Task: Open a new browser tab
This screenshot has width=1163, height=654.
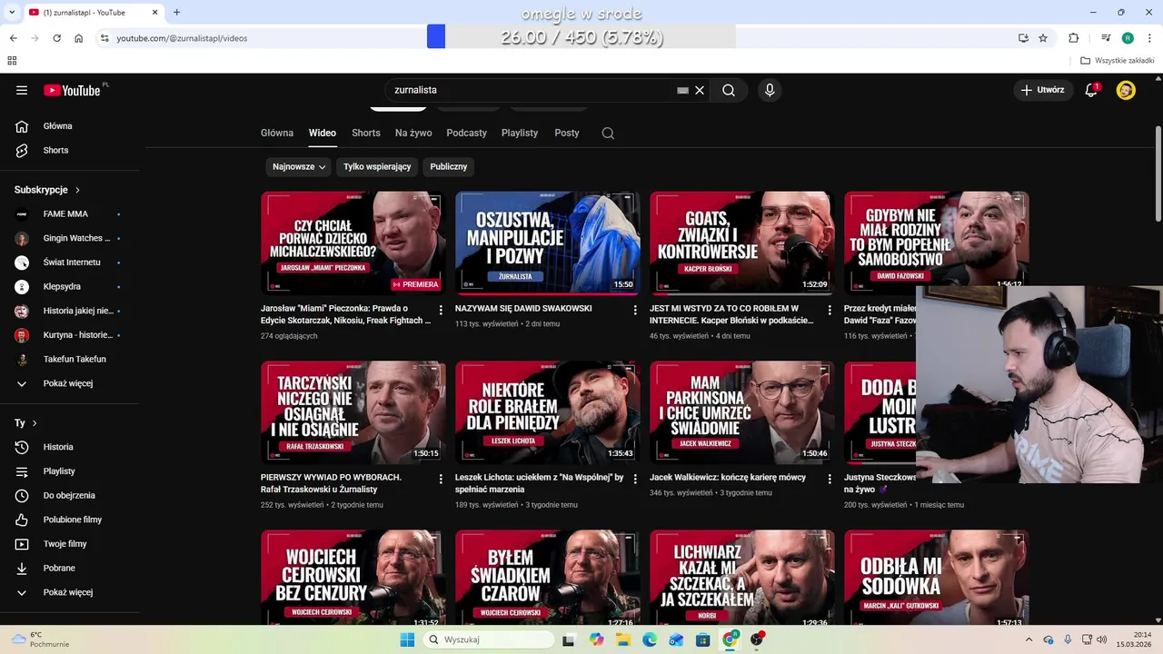Action: 176,12
